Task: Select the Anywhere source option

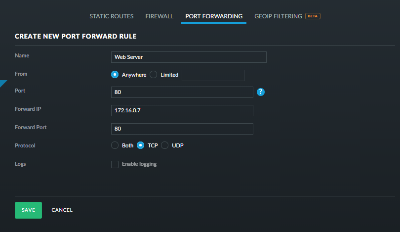Action: click(x=115, y=75)
